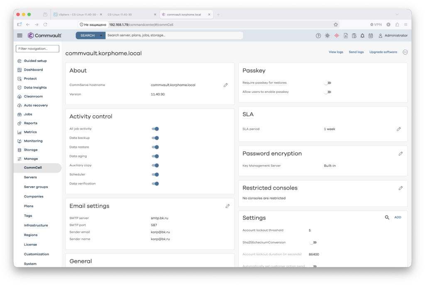Open Cleanroom in sidebar
This screenshot has width=425, height=285.
pyautogui.click(x=33, y=96)
